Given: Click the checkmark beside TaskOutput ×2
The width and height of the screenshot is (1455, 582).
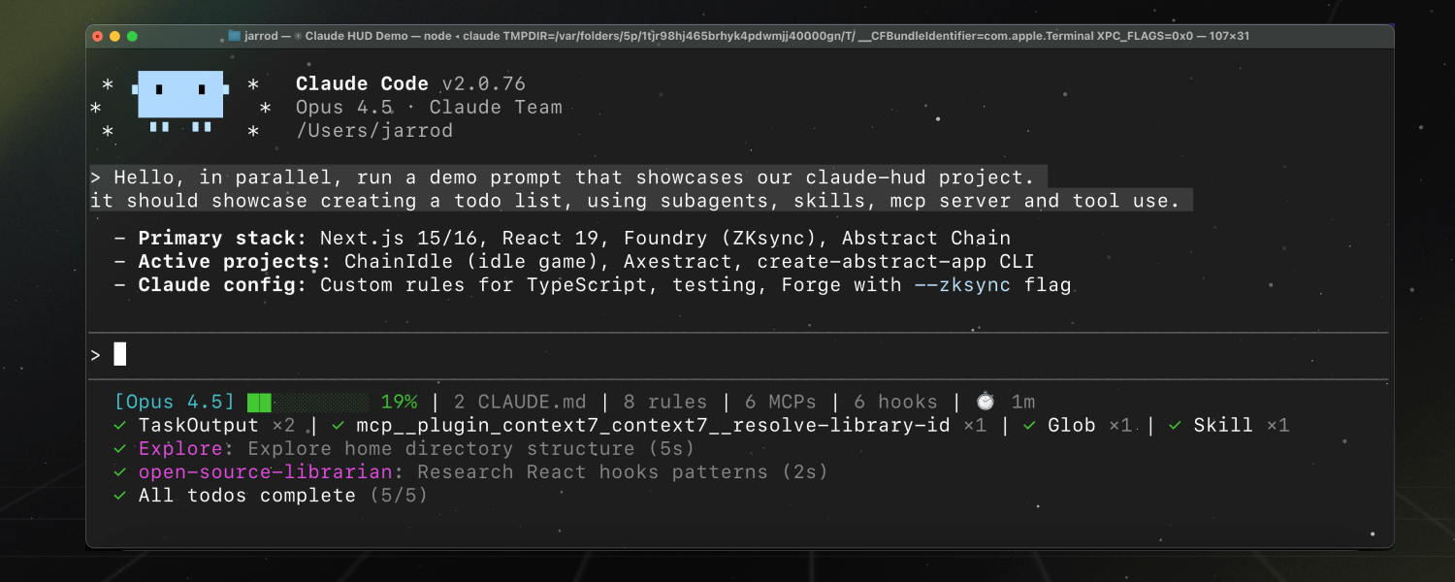Looking at the screenshot, I should (x=119, y=425).
